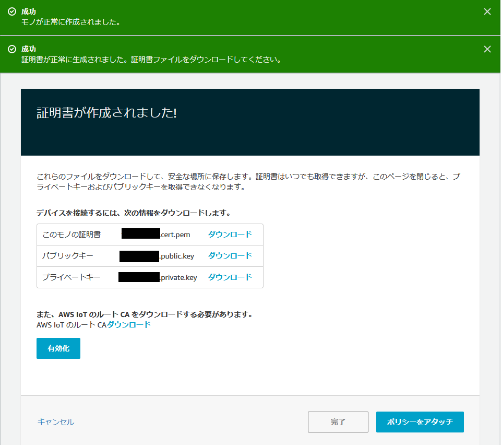
Task: Click the 'モノが正常に作成されました。' message text
Action: (71, 22)
